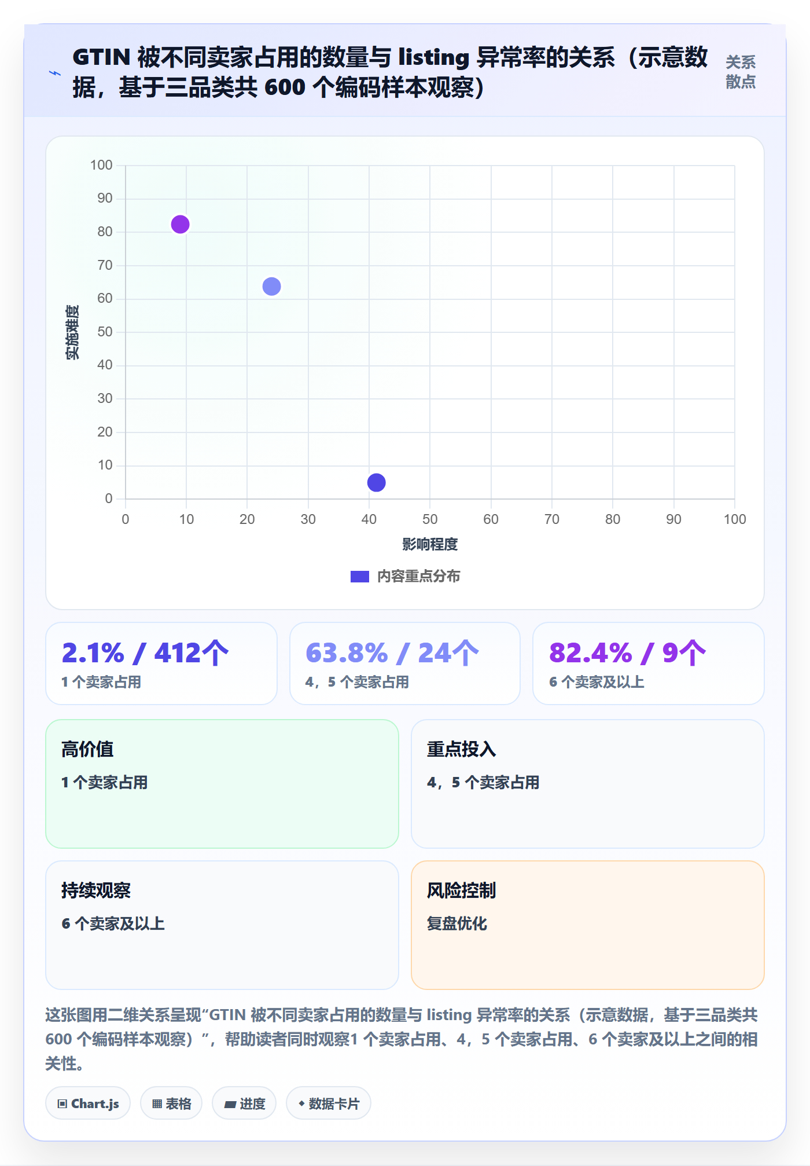Click the 数据卡片 tag chip
The image size is (810, 1166).
[x=329, y=1103]
